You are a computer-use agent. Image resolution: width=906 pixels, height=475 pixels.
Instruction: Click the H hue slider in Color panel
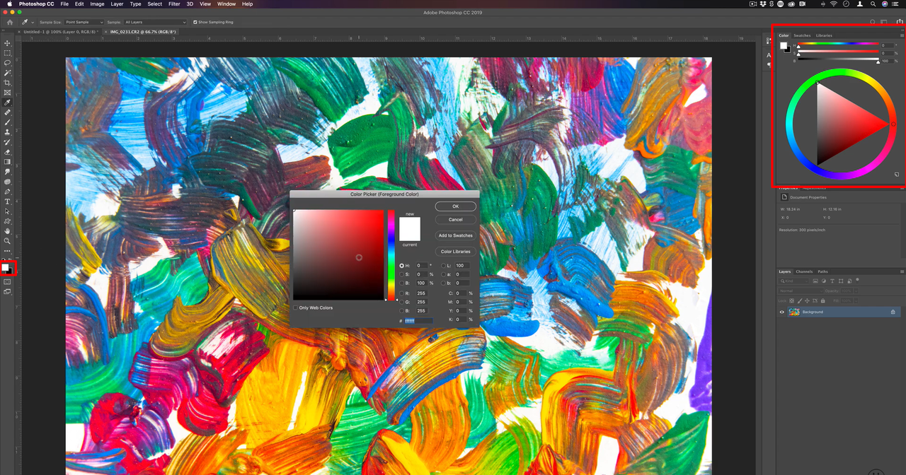838,45
